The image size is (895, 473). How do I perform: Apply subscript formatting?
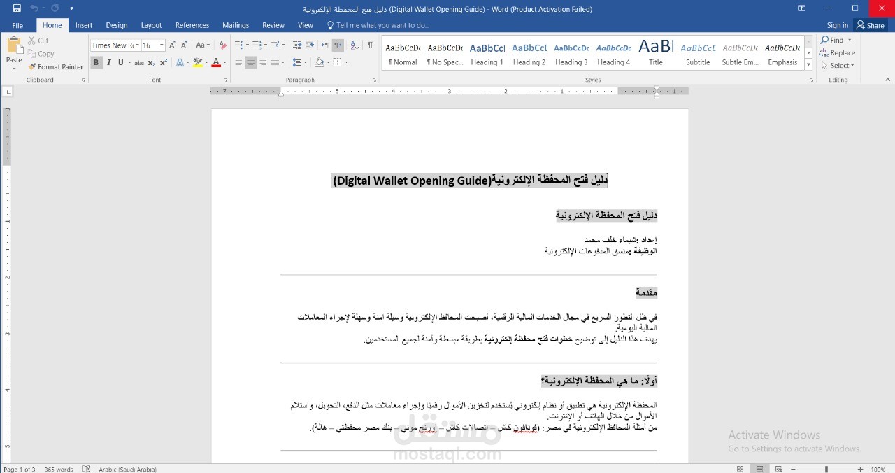(x=151, y=63)
